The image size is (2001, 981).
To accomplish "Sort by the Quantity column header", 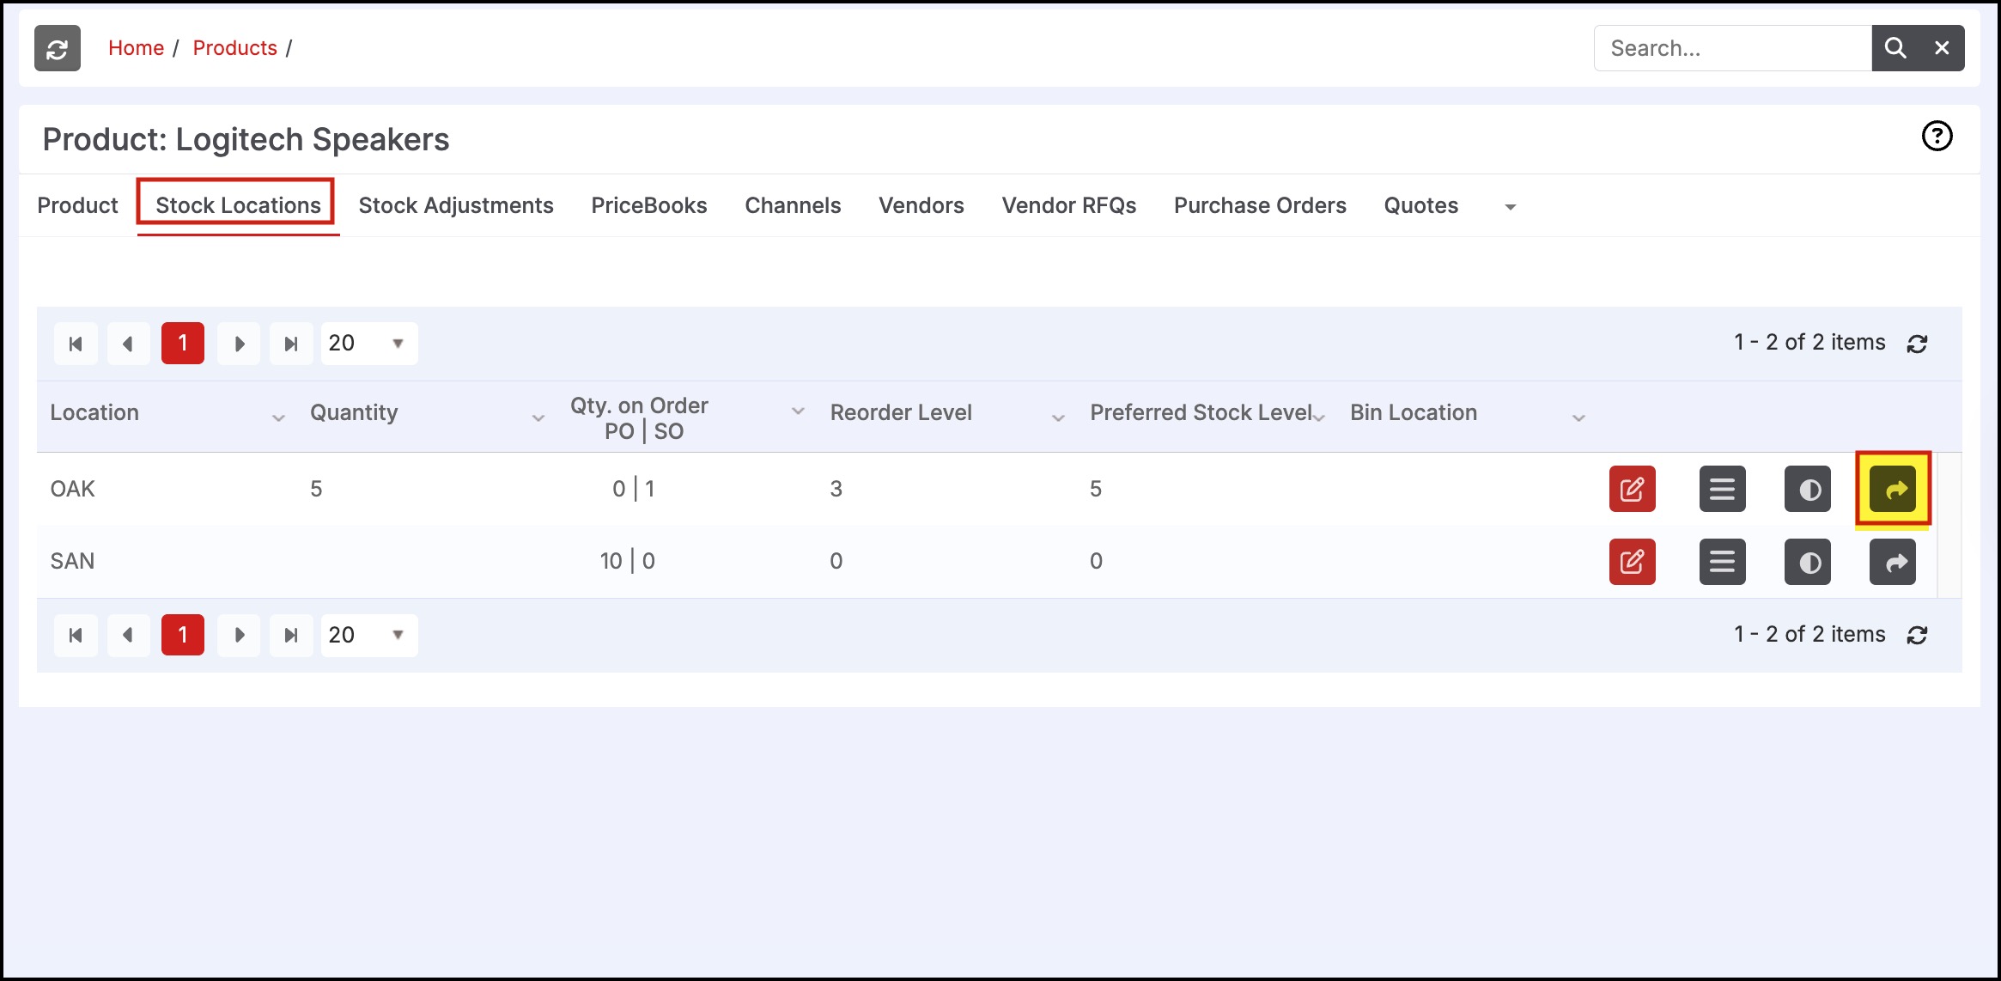I will (354, 413).
